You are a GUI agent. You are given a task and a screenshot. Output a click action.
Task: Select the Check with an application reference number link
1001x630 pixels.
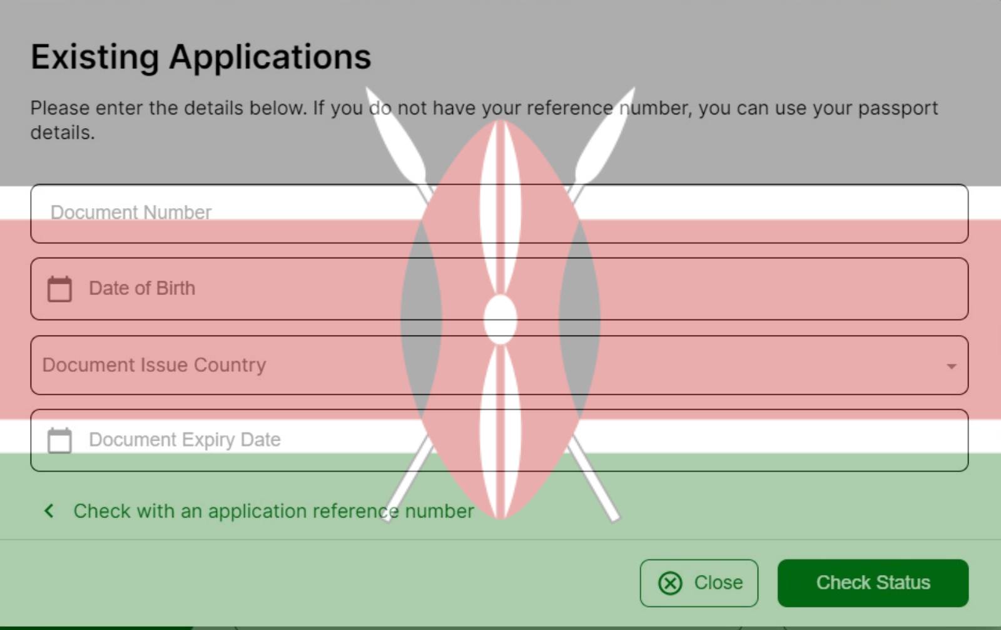[x=273, y=511]
